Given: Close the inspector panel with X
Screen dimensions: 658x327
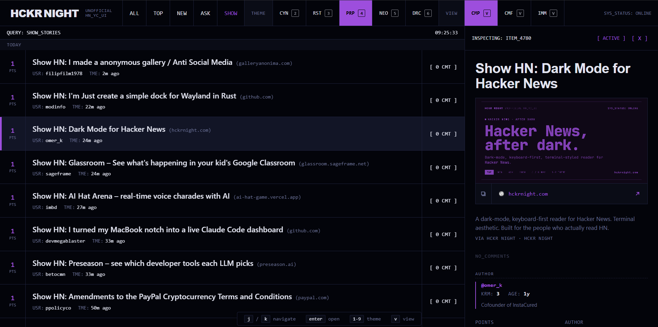Looking at the screenshot, I should (x=639, y=38).
